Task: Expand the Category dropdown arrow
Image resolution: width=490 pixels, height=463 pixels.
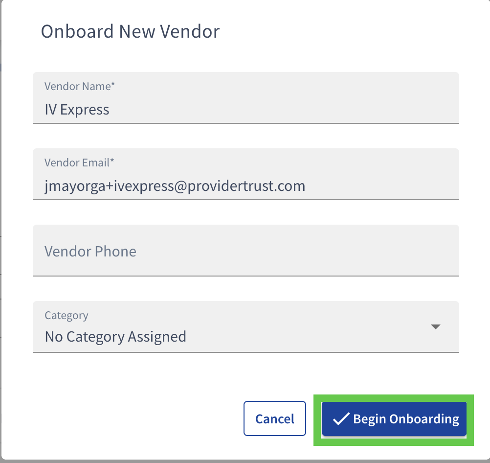Action: point(436,326)
